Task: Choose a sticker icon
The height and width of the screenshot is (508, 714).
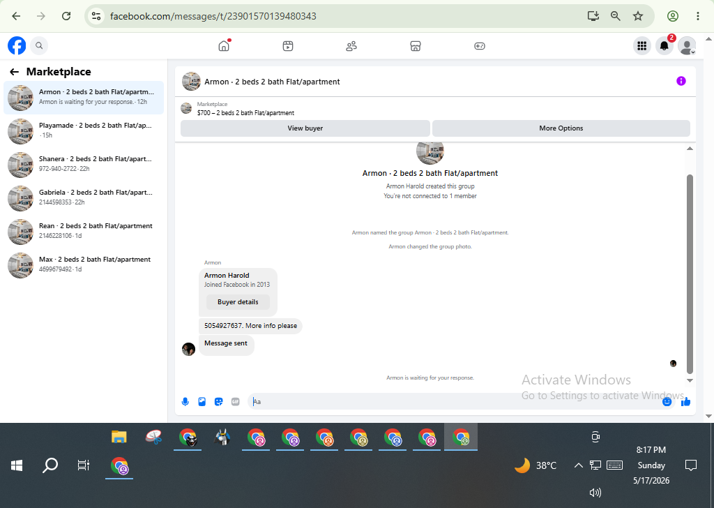Action: 218,402
